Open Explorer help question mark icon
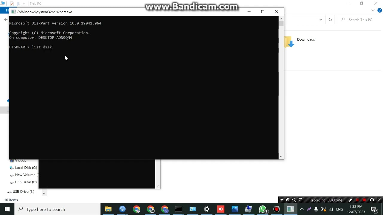This screenshot has height=215, width=383. coord(379,10)
